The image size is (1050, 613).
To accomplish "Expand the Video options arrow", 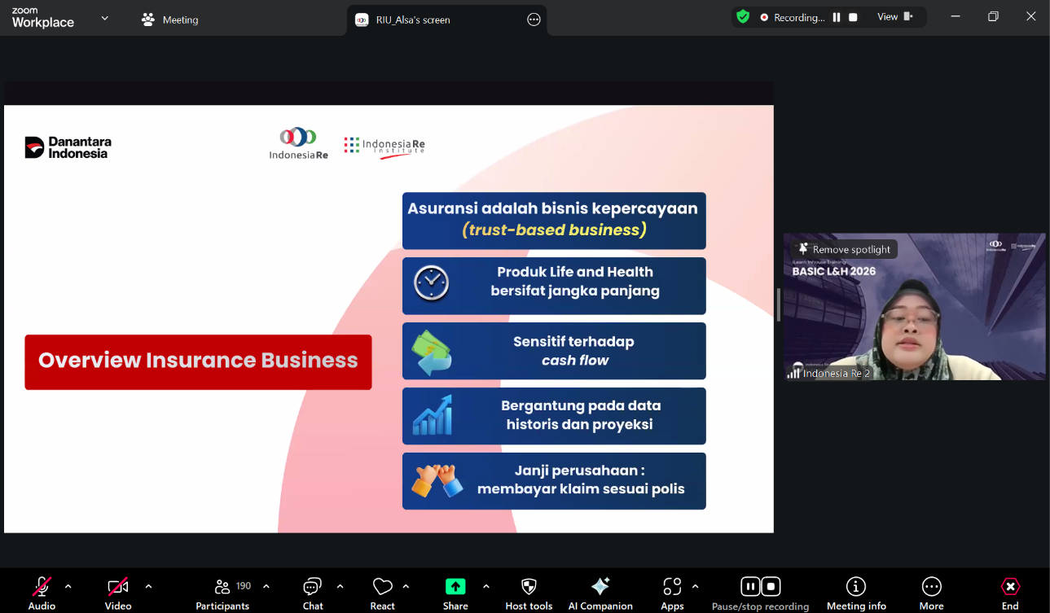I will (x=148, y=586).
